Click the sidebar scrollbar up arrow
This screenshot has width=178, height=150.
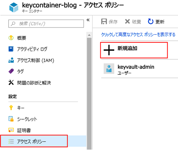pyautogui.click(x=89, y=35)
